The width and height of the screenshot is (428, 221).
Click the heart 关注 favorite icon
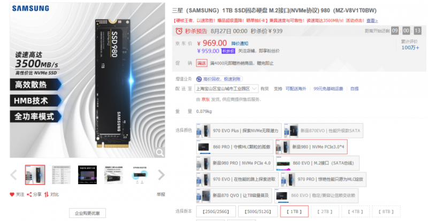12,194
